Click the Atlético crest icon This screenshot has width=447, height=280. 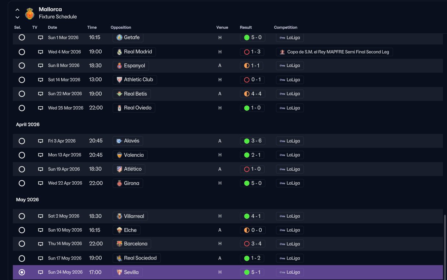119,169
